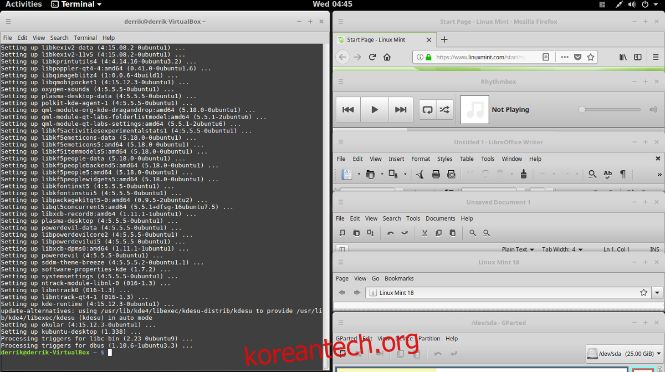
Task: Open the Firefox hamburger menu
Action: pyautogui.click(x=656, y=57)
